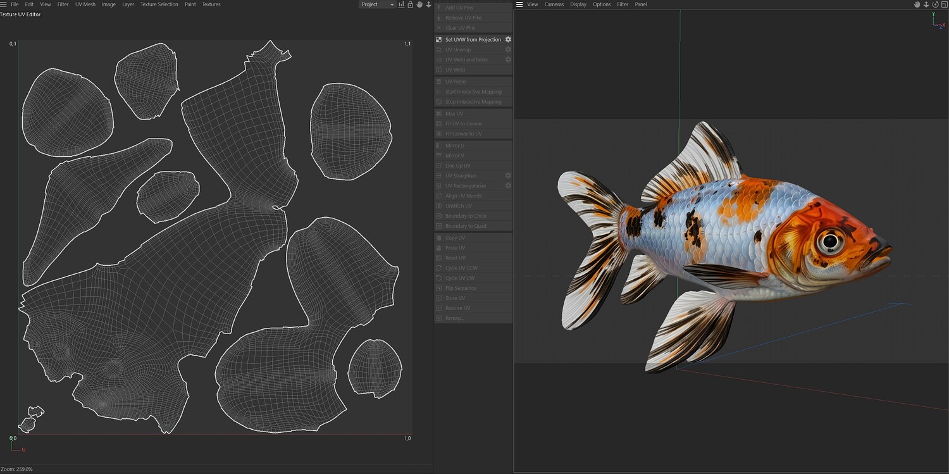
Task: Click the bar-chart icon beside the Project dropdown
Action: [402, 4]
